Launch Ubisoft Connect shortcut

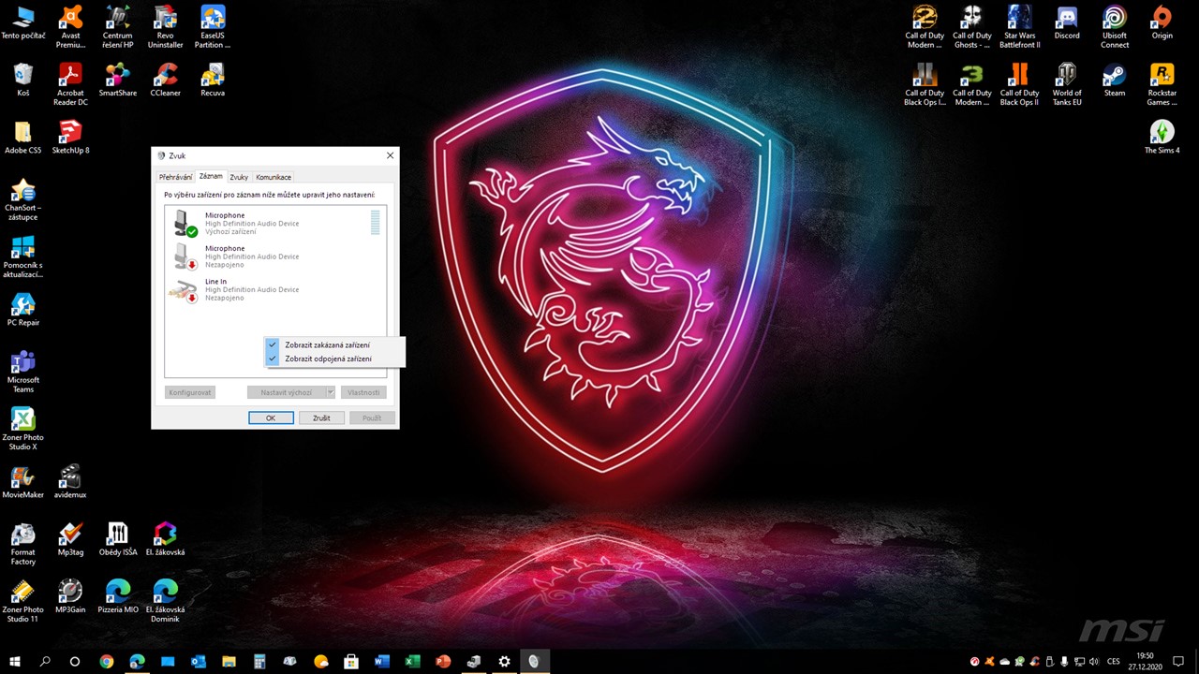coord(1115,26)
